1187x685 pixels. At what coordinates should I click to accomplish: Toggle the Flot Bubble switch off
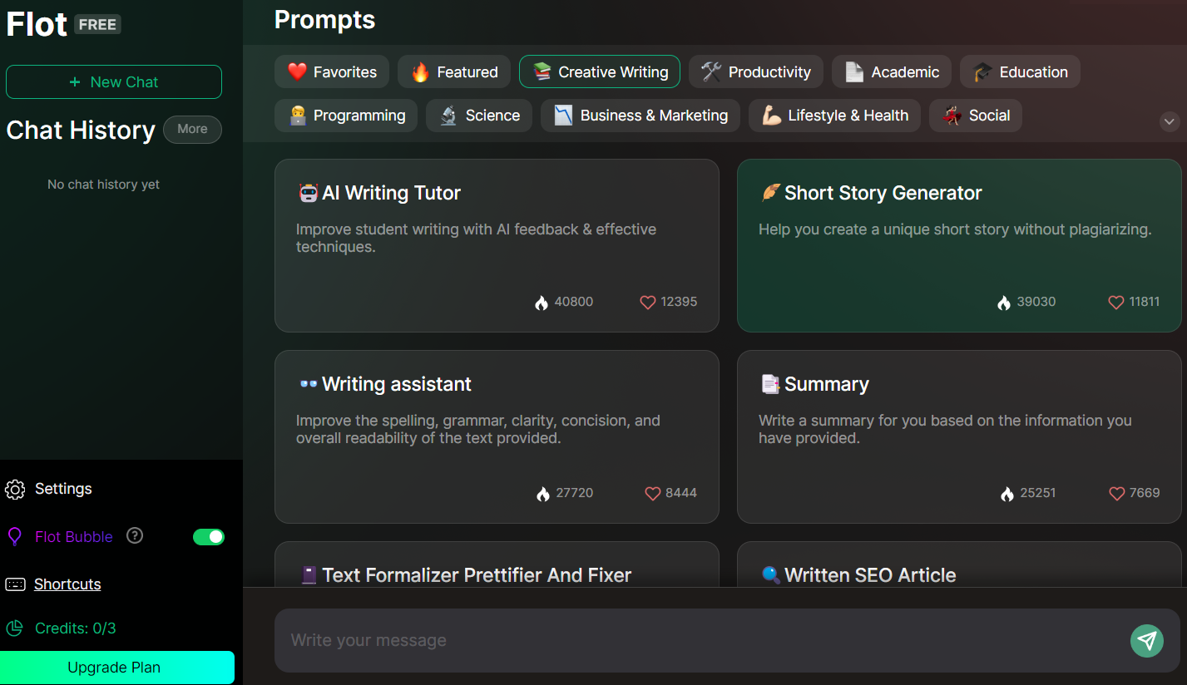(x=209, y=537)
